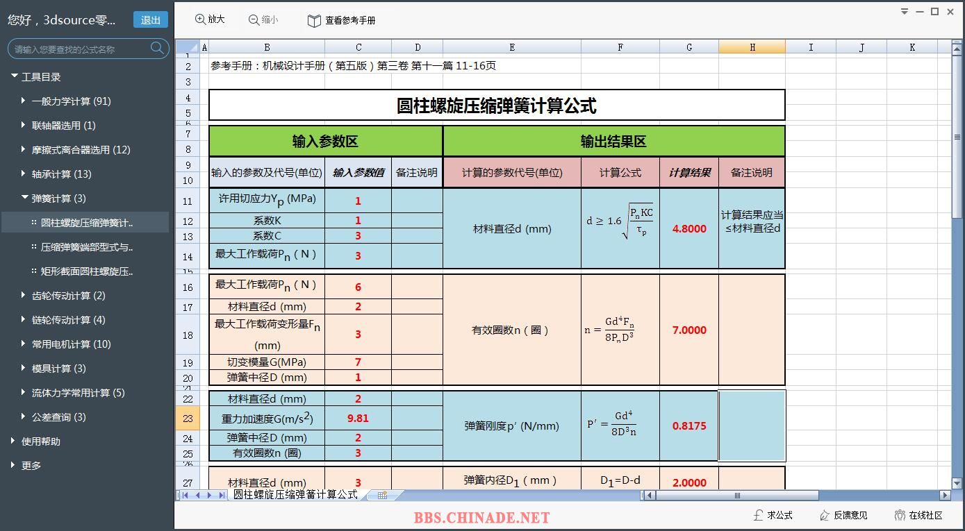Image resolution: width=965 pixels, height=531 pixels.
Task: Click the 材料直径d (mm) output label cell
Action: point(512,228)
